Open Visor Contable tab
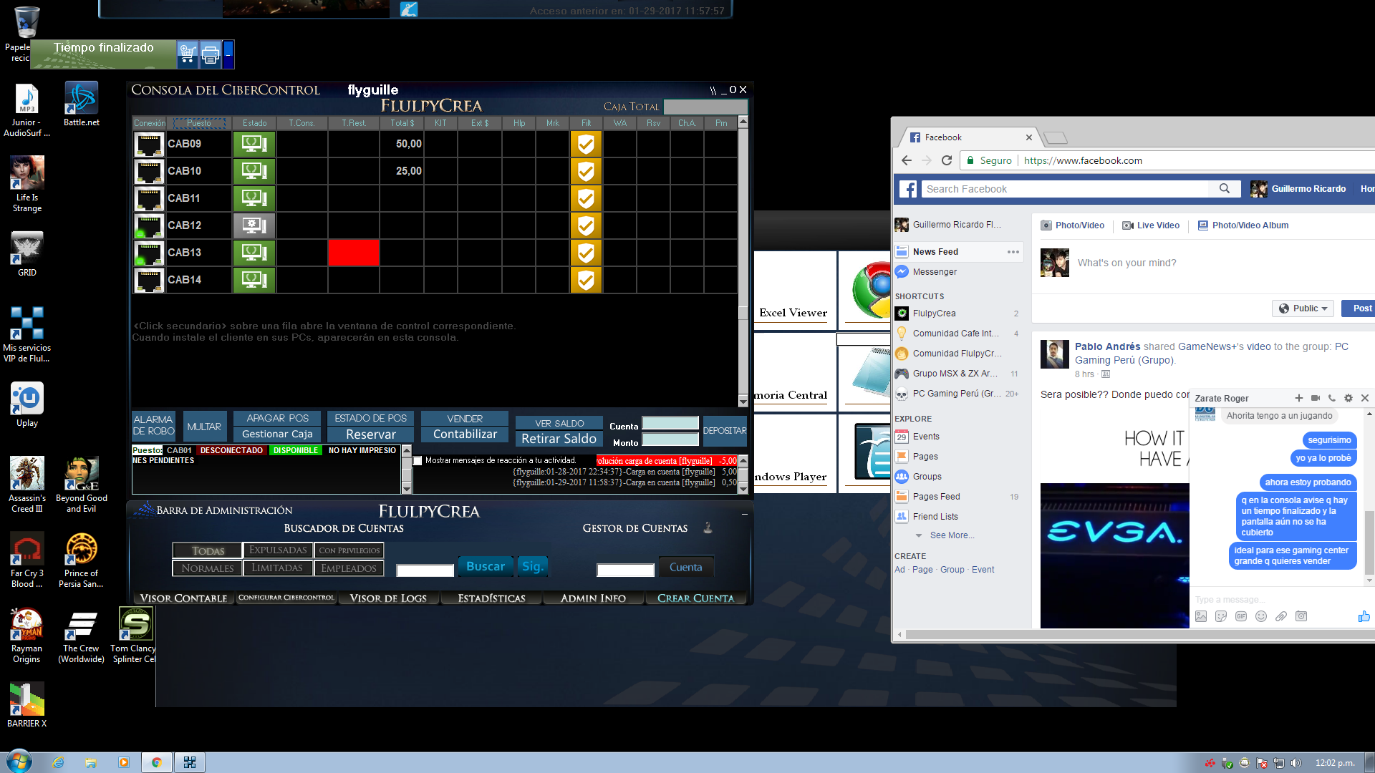Image resolution: width=1375 pixels, height=773 pixels. [183, 598]
